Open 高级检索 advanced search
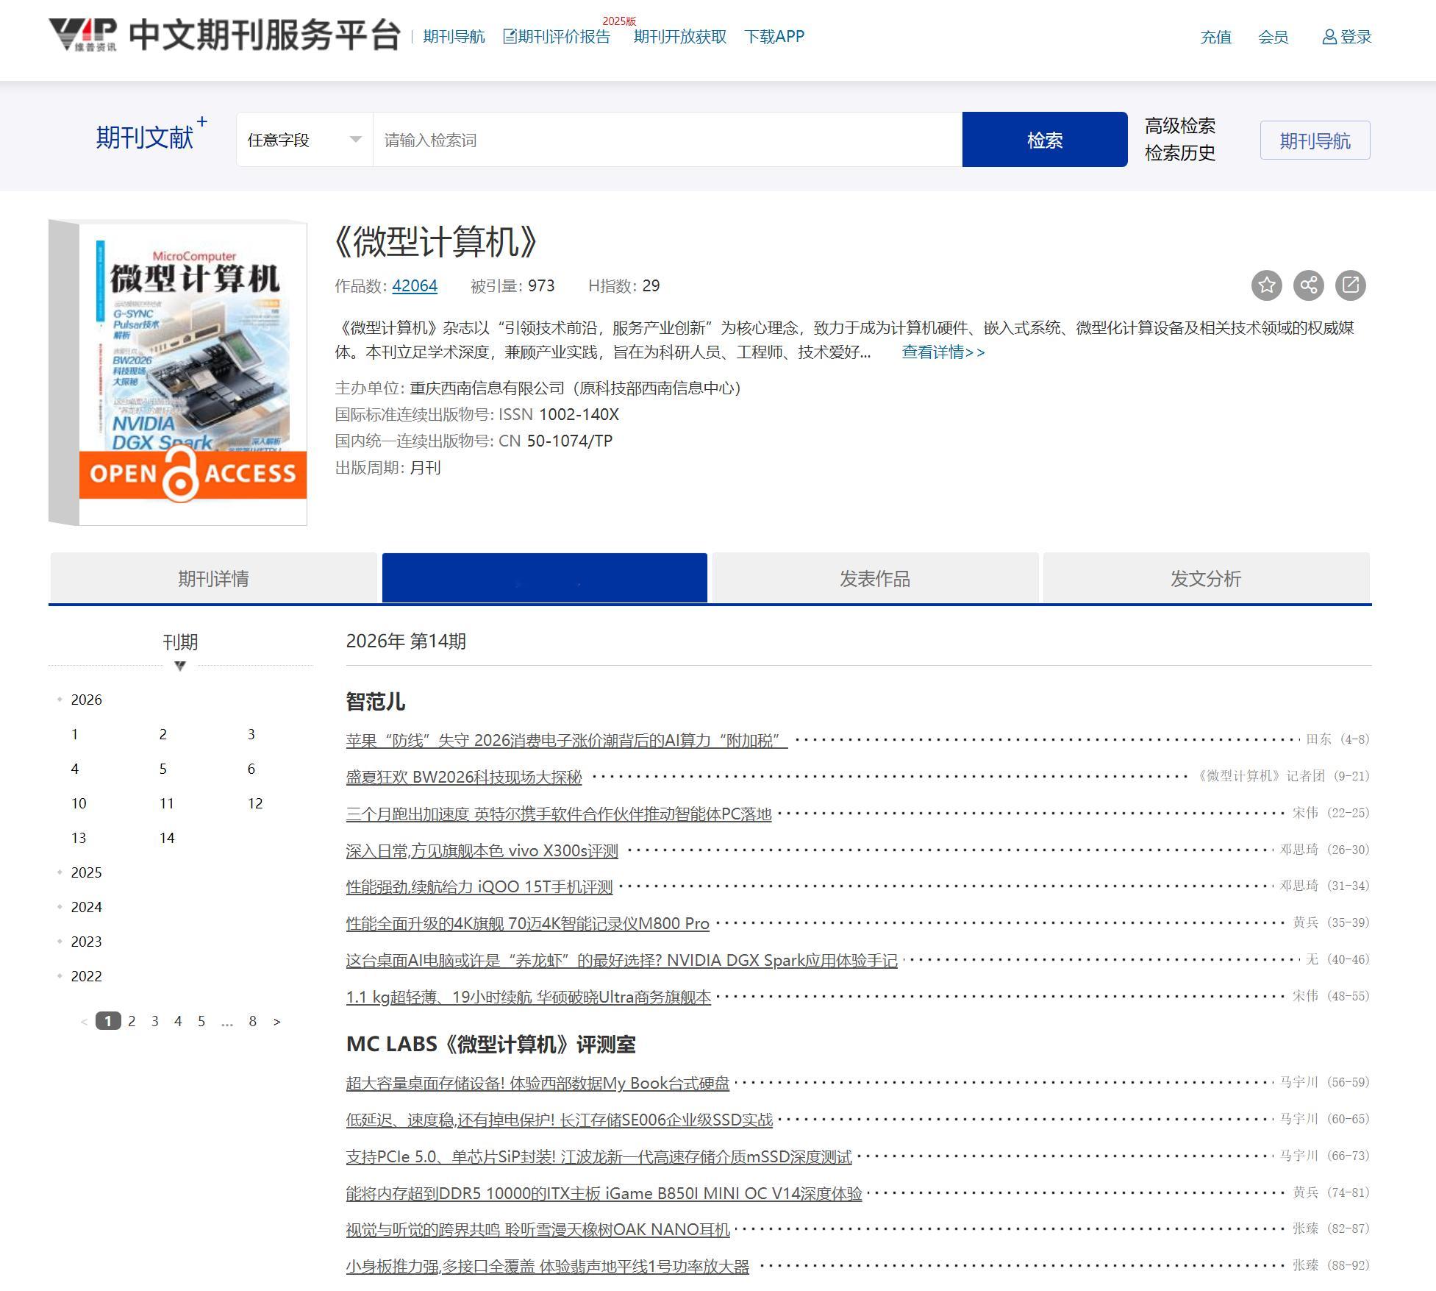This screenshot has width=1436, height=1291. [x=1180, y=126]
